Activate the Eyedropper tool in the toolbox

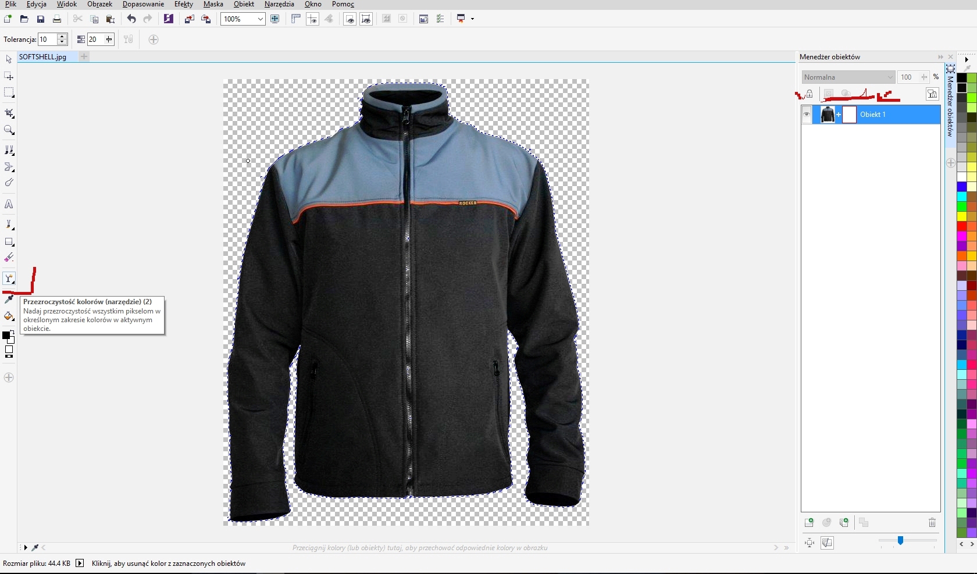click(x=9, y=299)
